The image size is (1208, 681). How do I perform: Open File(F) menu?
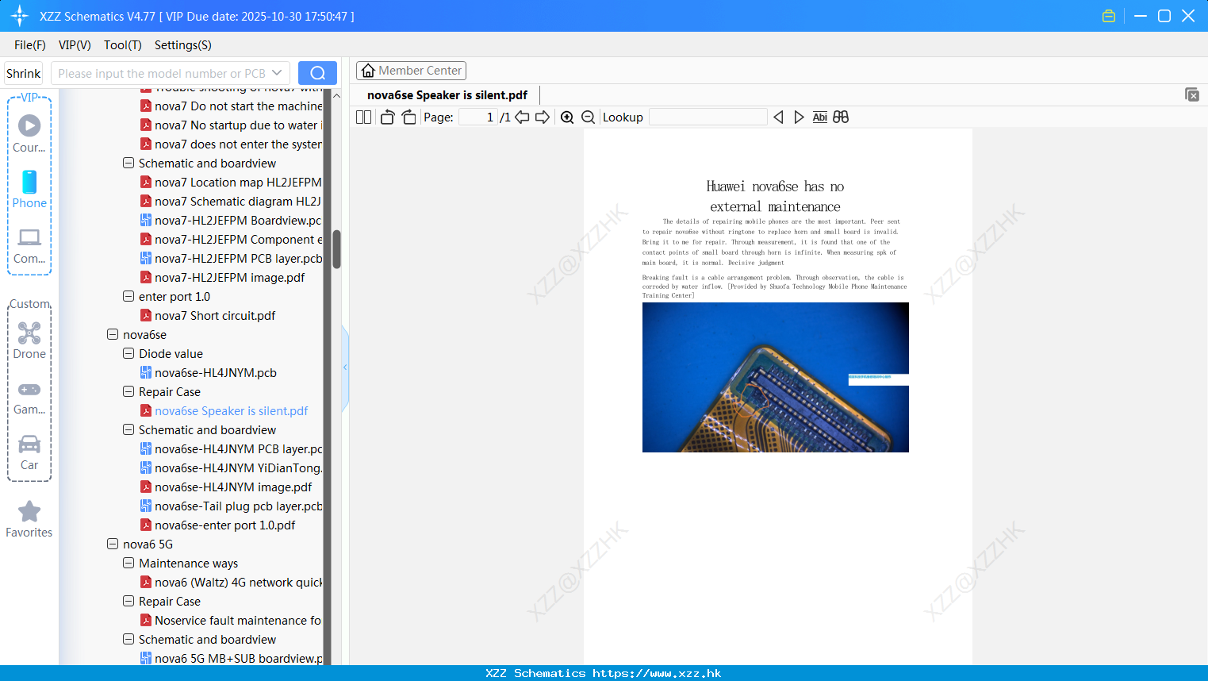(x=30, y=45)
